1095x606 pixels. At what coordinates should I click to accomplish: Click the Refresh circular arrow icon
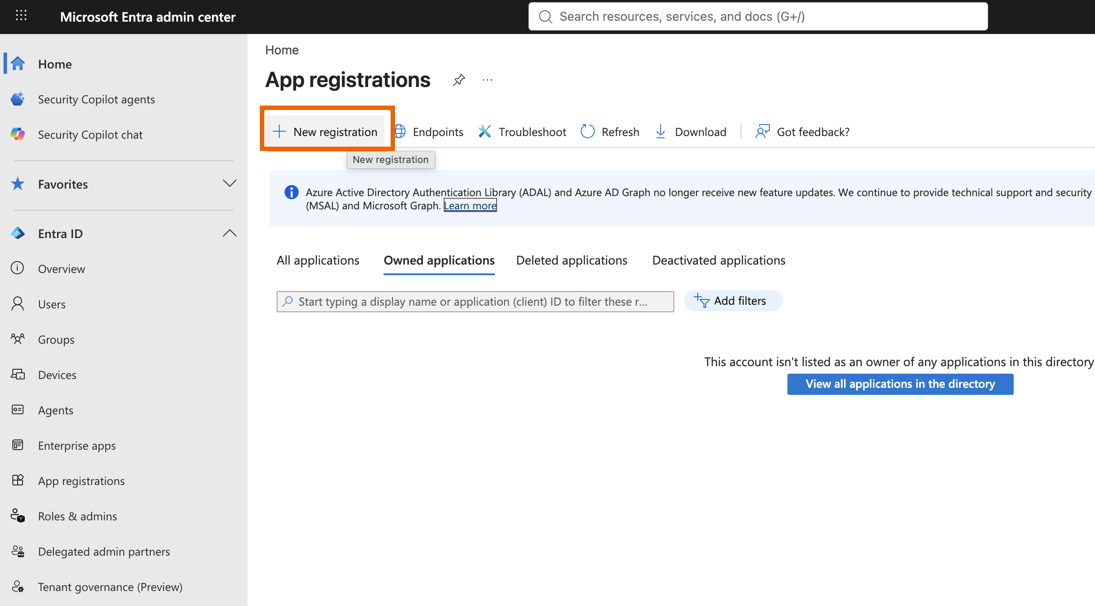pyautogui.click(x=587, y=132)
